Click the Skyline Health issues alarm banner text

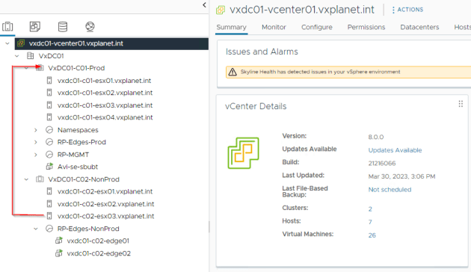(320, 72)
